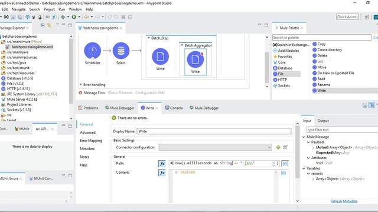
Task: Select the Copy file operation
Action: click(319, 44)
